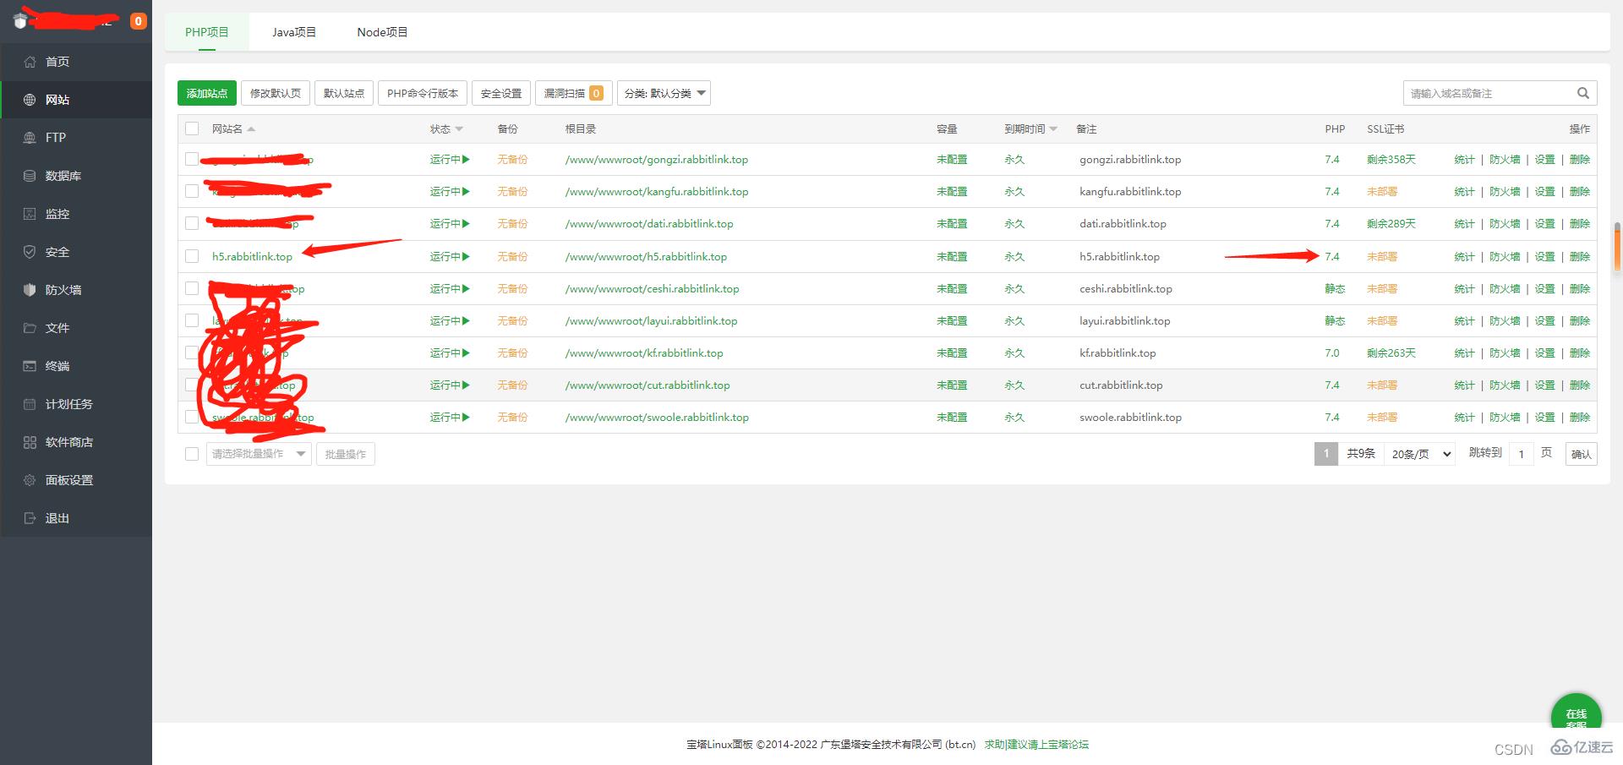
Task: Check the layui.rabbitlink.top row checkbox
Action: coord(192,320)
